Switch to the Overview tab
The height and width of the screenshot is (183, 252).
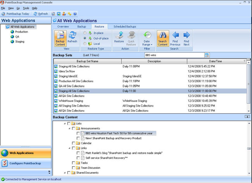tap(63, 27)
